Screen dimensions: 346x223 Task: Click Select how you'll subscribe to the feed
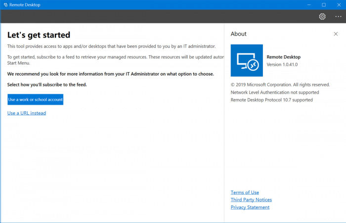(x=47, y=85)
